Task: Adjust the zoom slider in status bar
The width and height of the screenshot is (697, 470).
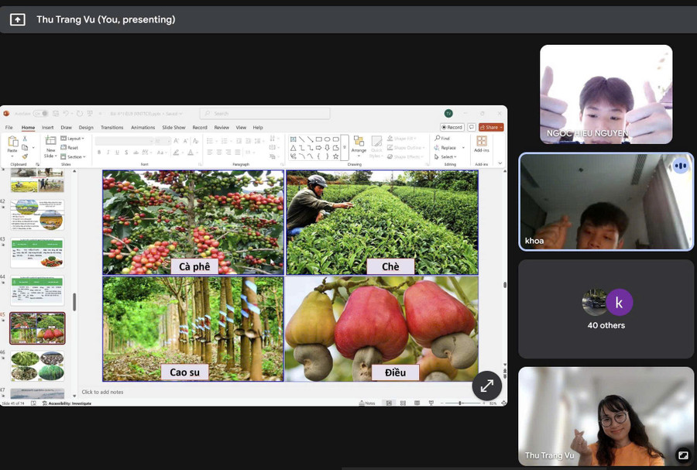Action: tap(460, 403)
